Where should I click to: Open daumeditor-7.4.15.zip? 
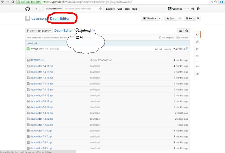pos(42,89)
